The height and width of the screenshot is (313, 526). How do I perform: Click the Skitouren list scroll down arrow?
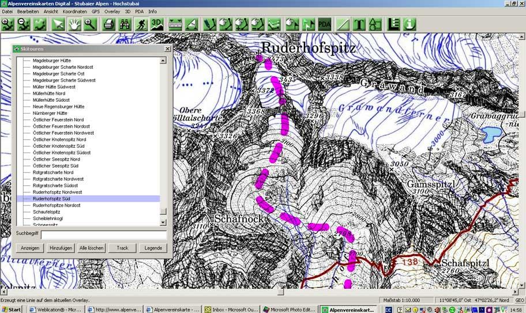pos(163,222)
